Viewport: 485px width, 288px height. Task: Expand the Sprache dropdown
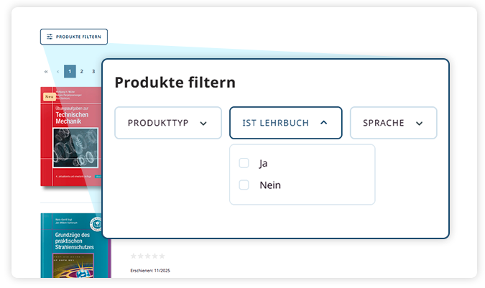coord(393,123)
